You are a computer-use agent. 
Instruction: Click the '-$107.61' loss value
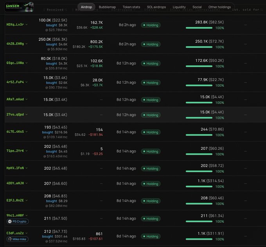coord(95,239)
